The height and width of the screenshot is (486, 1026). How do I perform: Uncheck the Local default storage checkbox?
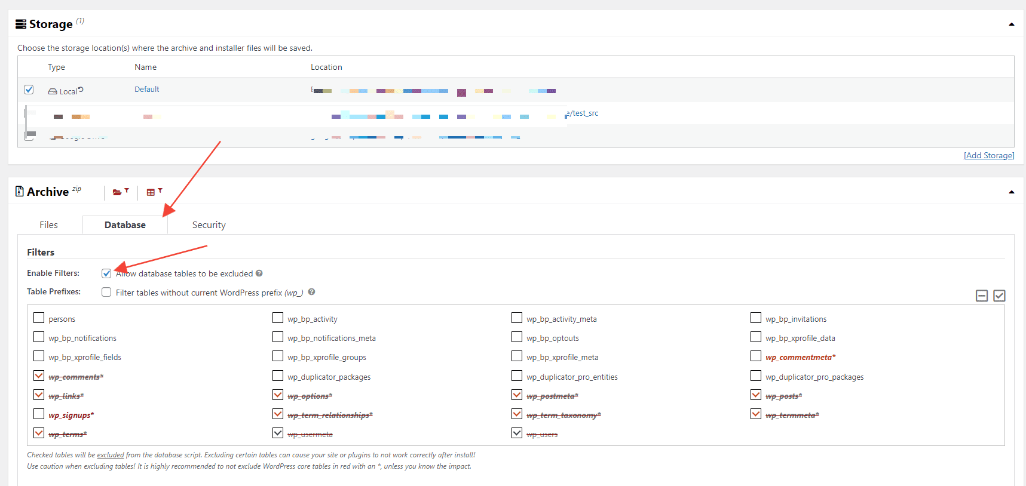pos(29,90)
